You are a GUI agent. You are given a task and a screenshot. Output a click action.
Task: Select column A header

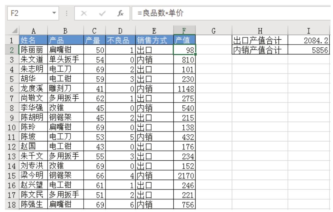(x=33, y=31)
